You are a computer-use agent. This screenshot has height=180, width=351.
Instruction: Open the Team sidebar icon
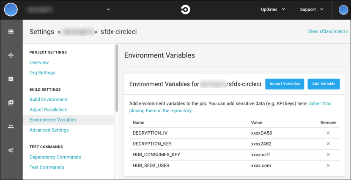tap(11, 127)
